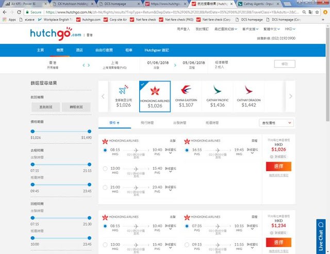Open the tax-inclusive price dropdown
Viewport: 330px width, 254px height.
(x=276, y=123)
